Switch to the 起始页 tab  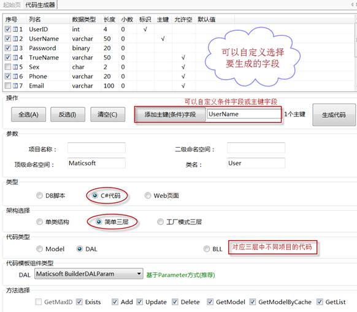12,5
